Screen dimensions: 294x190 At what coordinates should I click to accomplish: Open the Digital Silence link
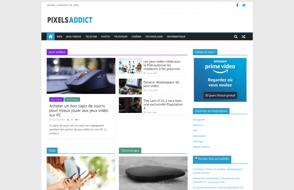point(201,147)
